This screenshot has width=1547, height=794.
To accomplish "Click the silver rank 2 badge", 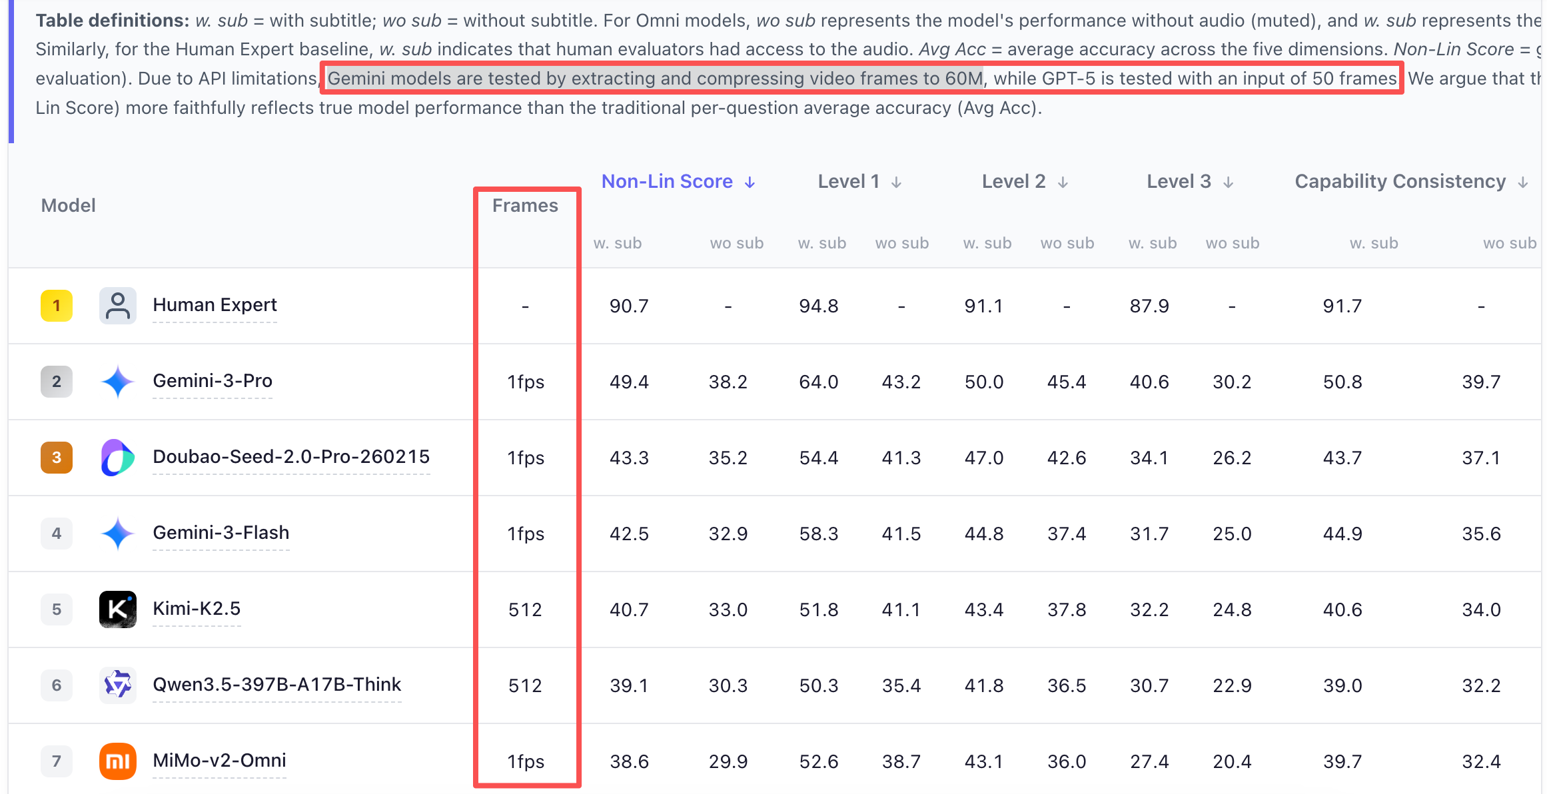I will tap(57, 382).
